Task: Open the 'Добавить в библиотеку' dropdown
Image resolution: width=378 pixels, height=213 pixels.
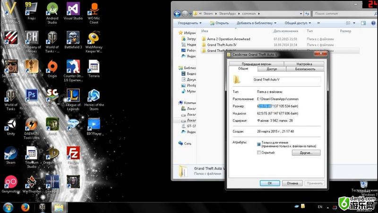Action: click(x=256, y=23)
